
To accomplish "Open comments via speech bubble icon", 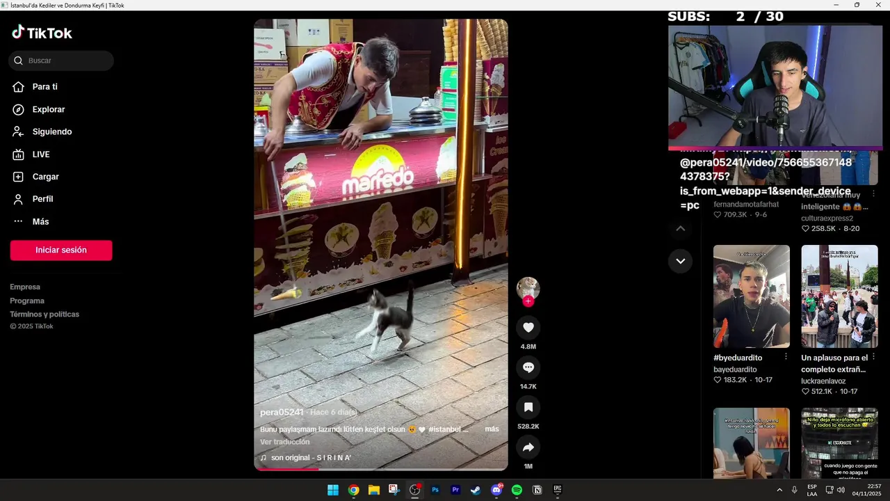I will (x=528, y=367).
